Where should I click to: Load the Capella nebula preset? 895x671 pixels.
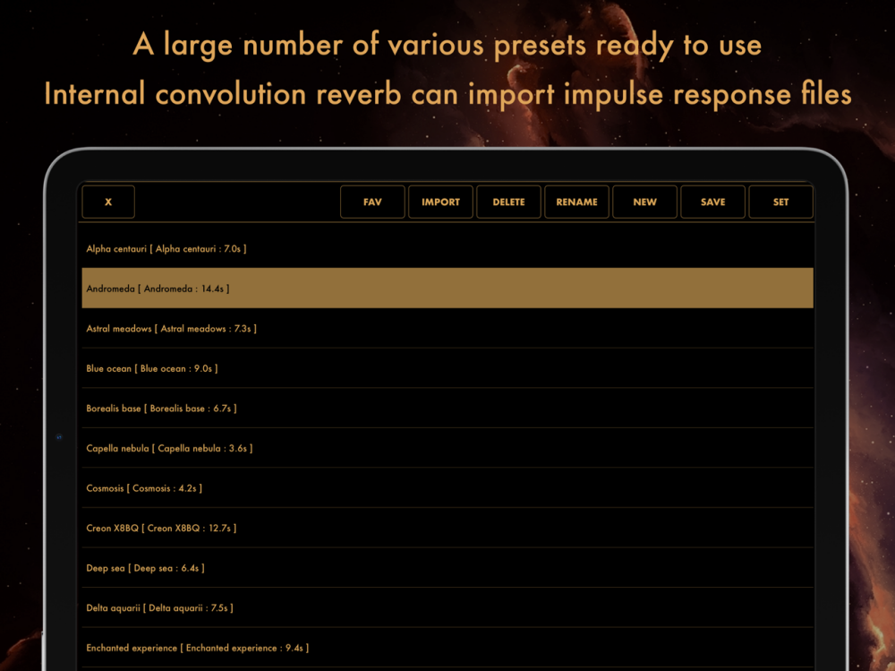click(x=447, y=448)
